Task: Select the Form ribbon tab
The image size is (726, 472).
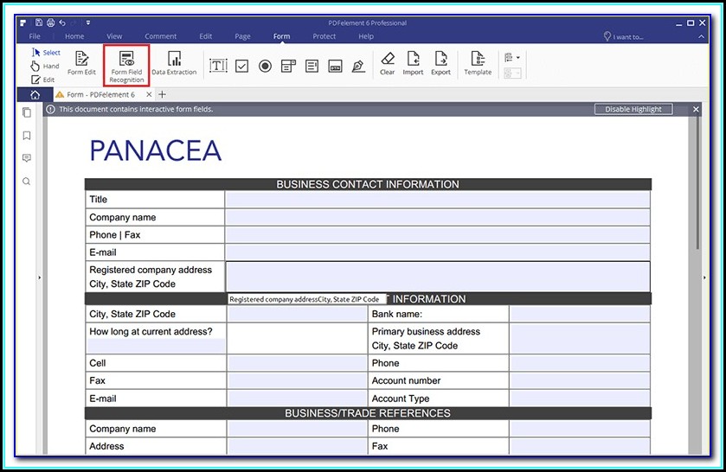Action: [281, 36]
